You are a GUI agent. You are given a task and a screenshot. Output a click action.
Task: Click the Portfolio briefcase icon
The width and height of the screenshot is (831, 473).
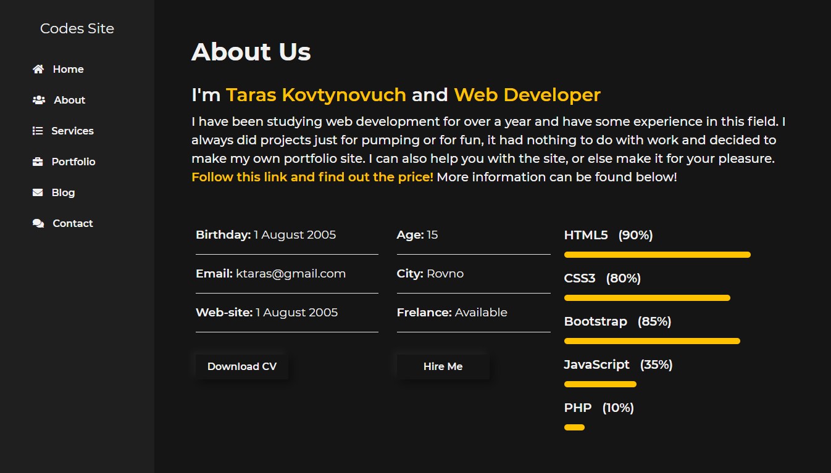click(x=38, y=162)
